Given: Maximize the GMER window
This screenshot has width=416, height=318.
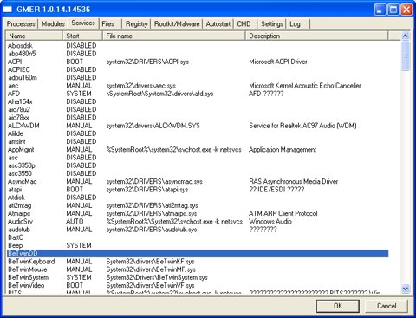Looking at the screenshot, I should click(x=393, y=10).
